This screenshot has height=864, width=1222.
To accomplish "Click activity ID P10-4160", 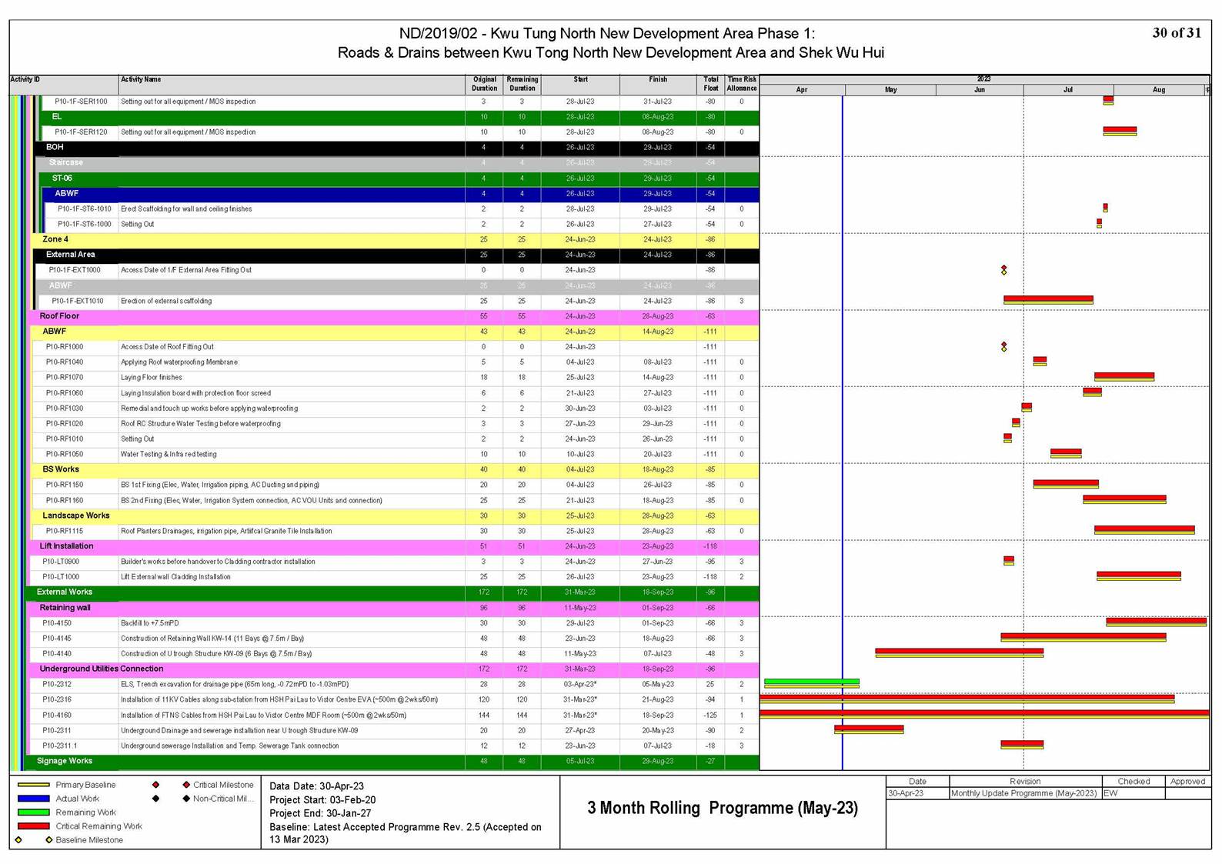I will pyautogui.click(x=57, y=715).
